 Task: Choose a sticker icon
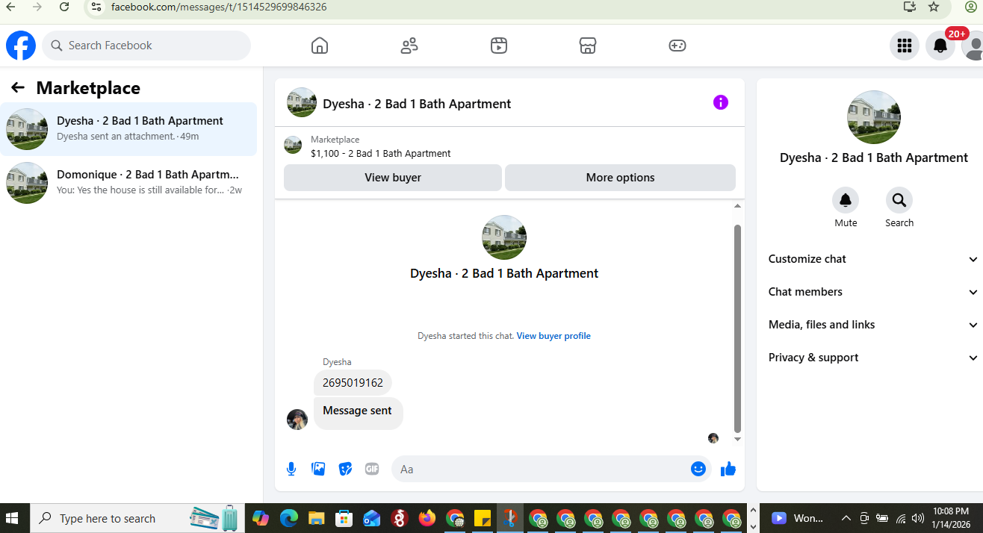pyautogui.click(x=345, y=469)
